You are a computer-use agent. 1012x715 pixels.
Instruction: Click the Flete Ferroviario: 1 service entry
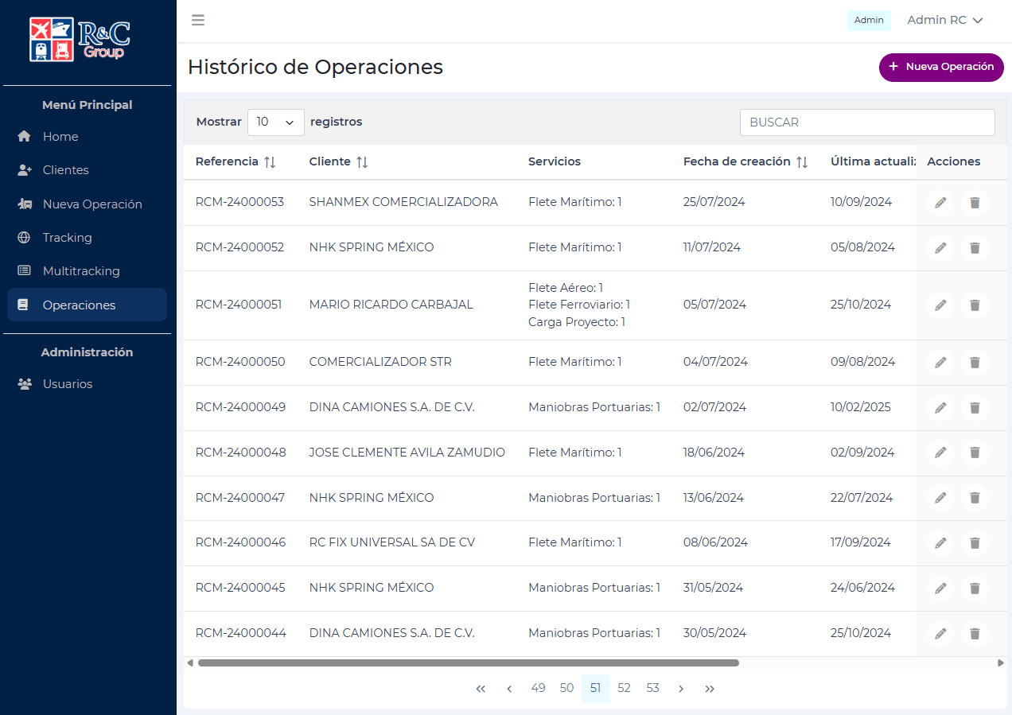579,305
